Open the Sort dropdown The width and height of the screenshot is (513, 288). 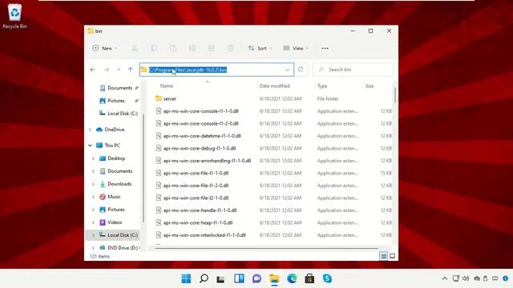tap(260, 48)
